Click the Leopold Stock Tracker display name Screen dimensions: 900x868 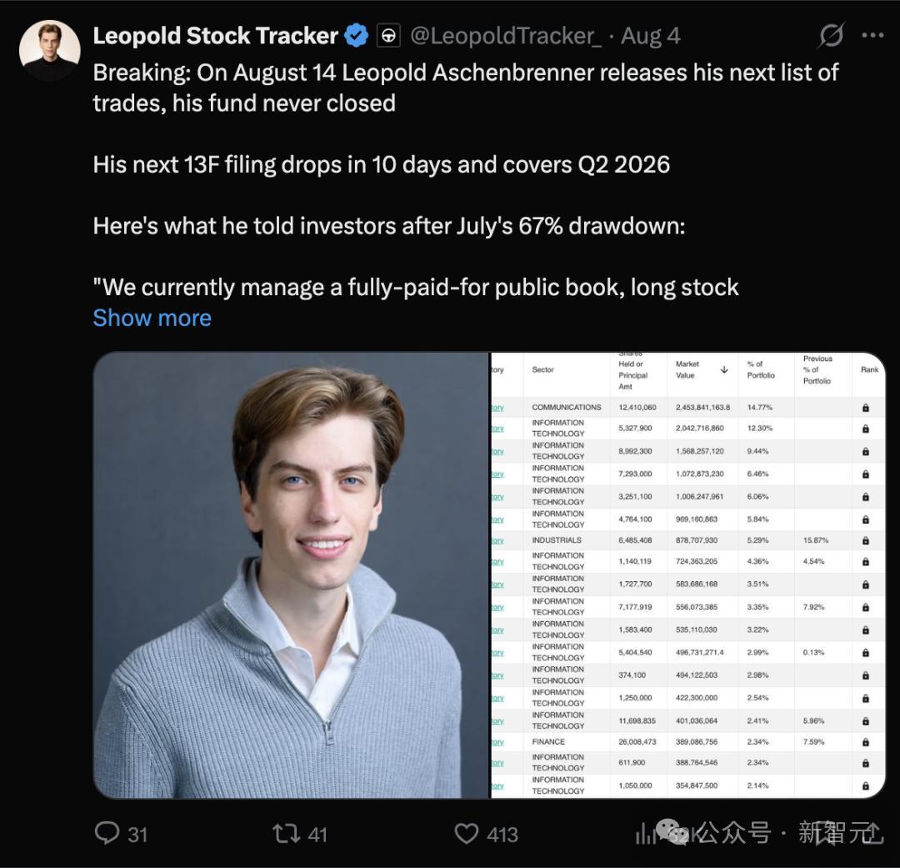click(x=215, y=36)
